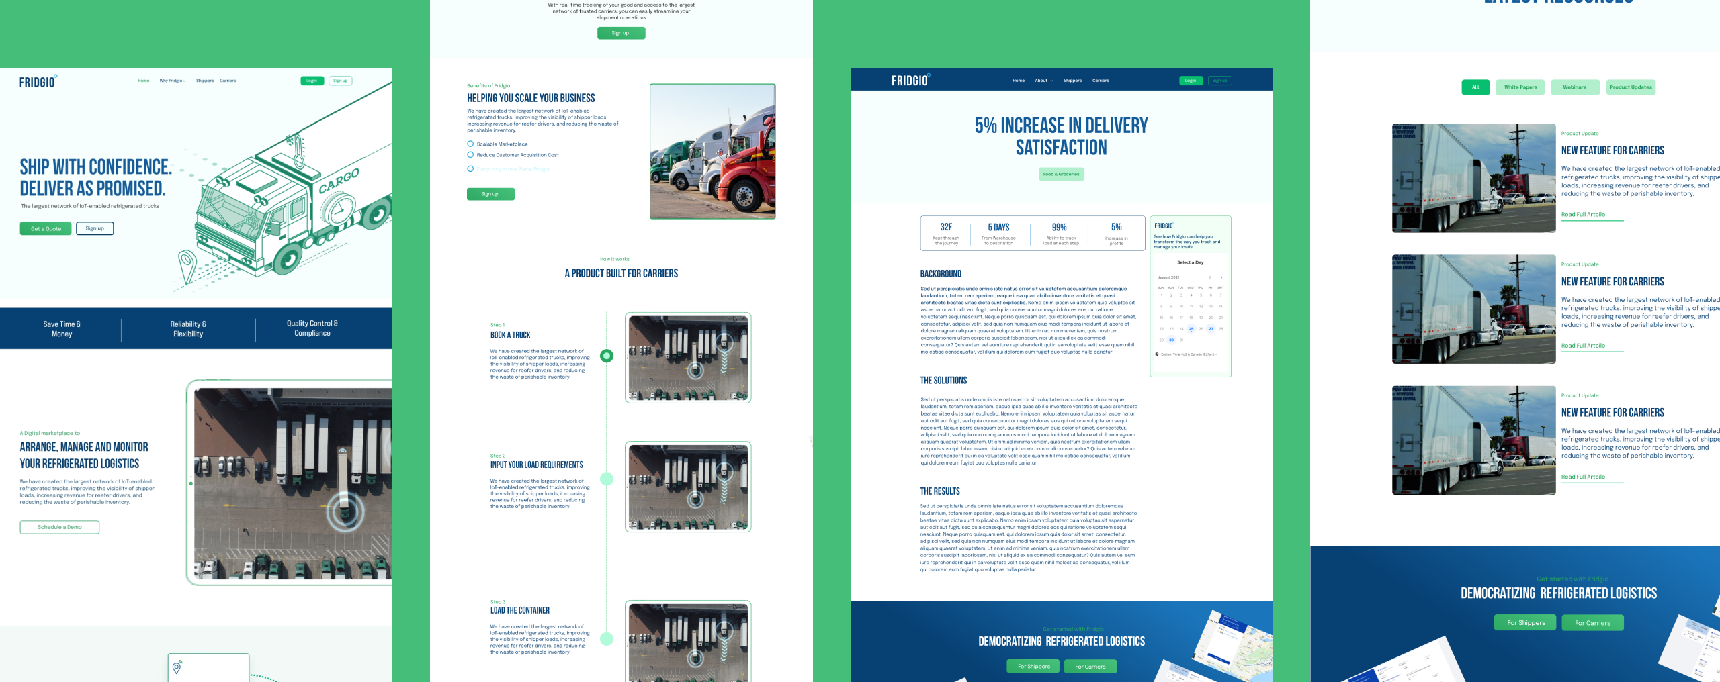Select the Scalable Marketplace radio option

pyautogui.click(x=470, y=144)
